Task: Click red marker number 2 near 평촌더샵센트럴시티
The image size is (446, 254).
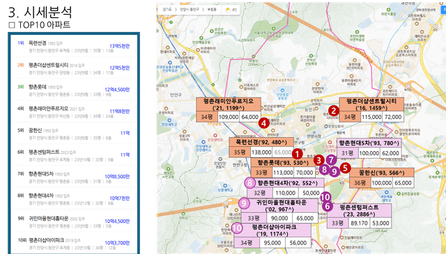Action: point(334,111)
